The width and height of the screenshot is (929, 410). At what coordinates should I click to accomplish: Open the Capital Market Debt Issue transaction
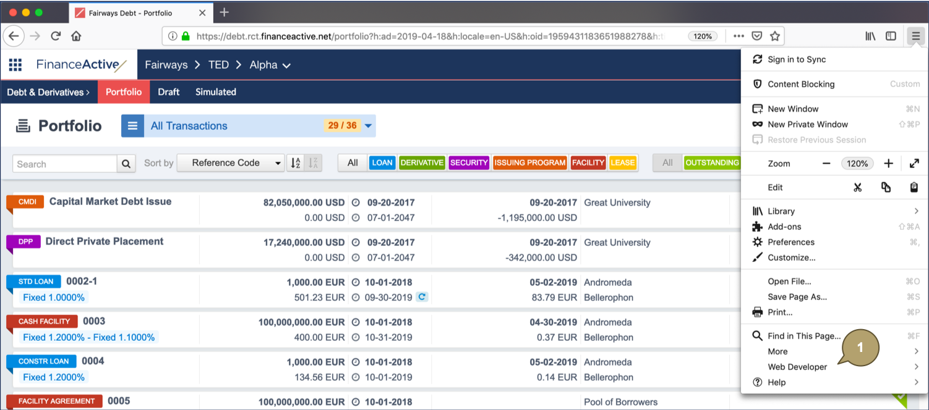click(110, 201)
